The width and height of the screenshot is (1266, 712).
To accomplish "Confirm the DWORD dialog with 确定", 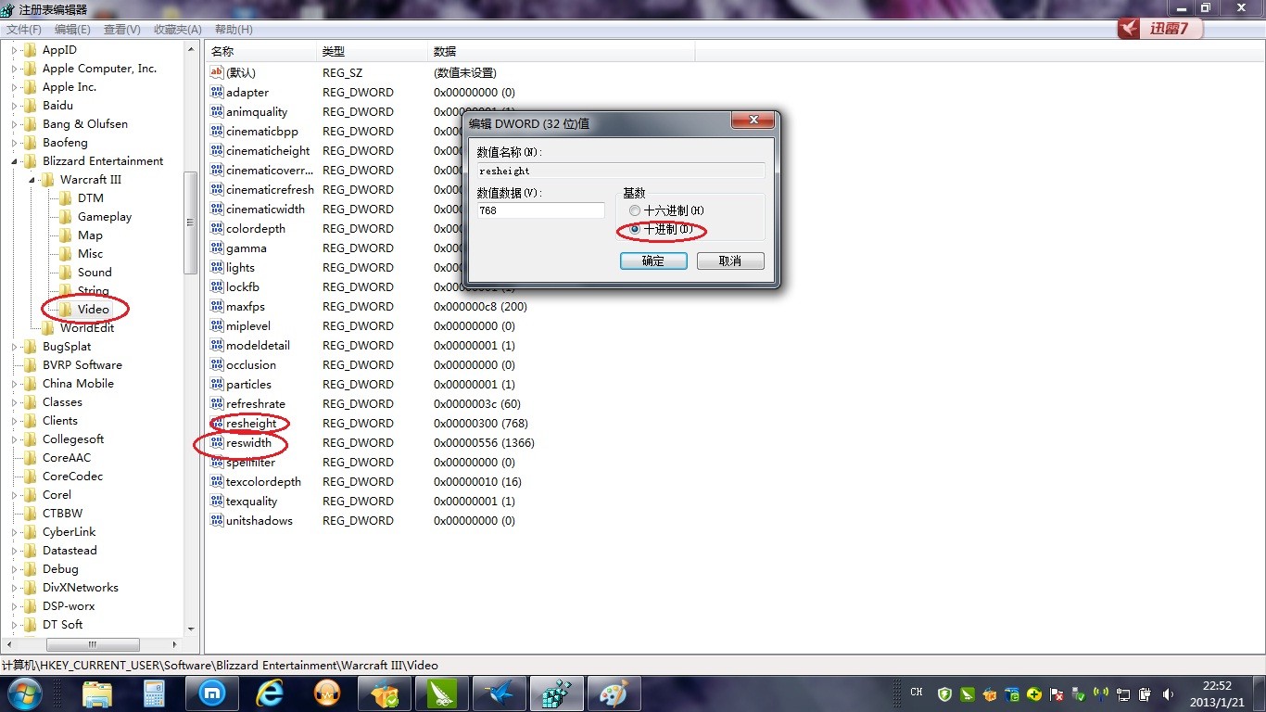I will pyautogui.click(x=653, y=261).
